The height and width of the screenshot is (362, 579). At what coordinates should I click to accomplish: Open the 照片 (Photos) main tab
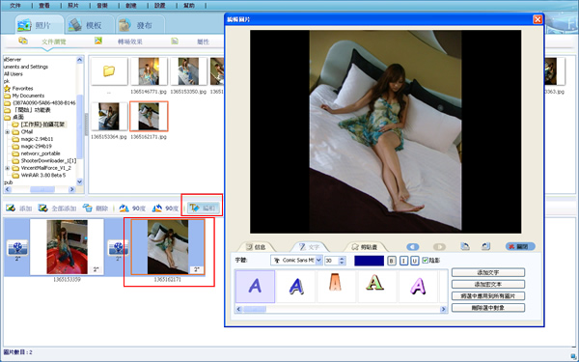pos(40,25)
